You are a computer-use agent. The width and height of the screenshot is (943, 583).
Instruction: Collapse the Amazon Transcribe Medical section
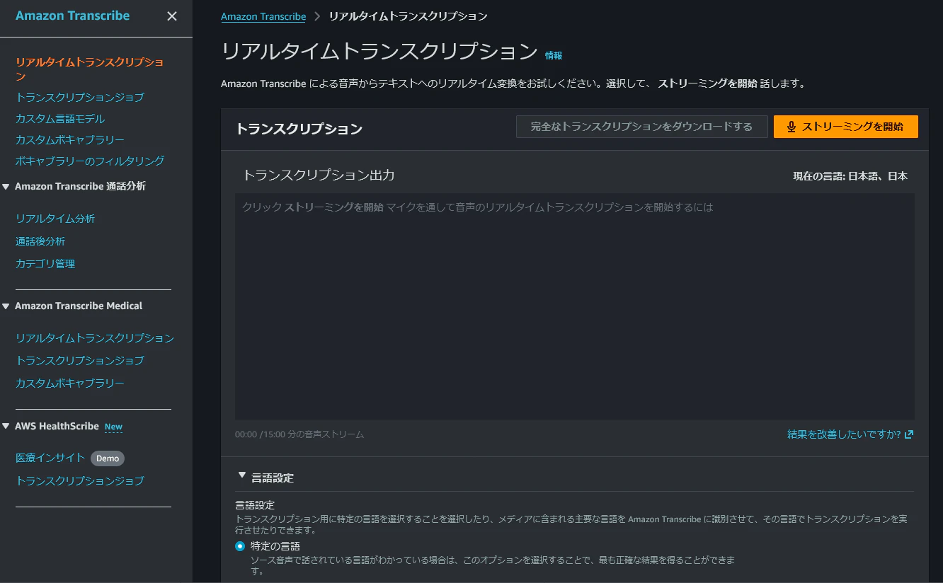point(7,306)
